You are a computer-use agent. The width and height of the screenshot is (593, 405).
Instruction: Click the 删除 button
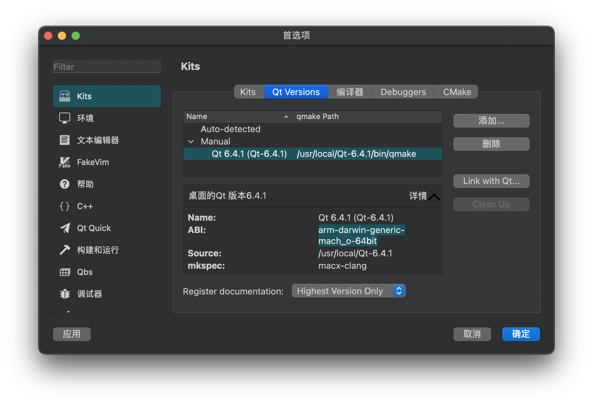[x=491, y=144]
